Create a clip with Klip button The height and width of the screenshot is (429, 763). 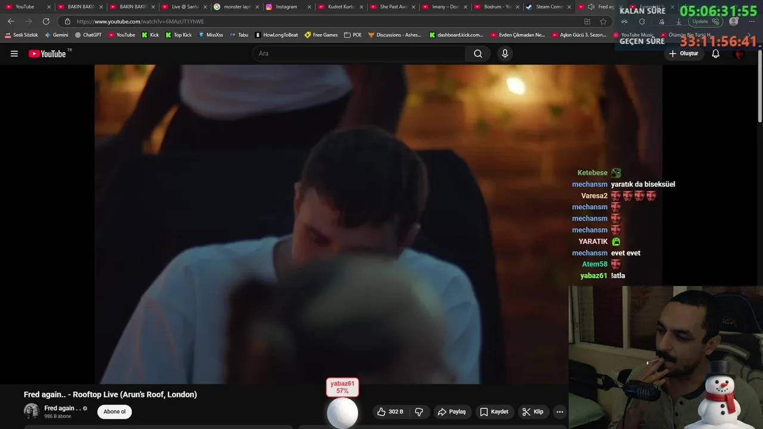[532, 412]
